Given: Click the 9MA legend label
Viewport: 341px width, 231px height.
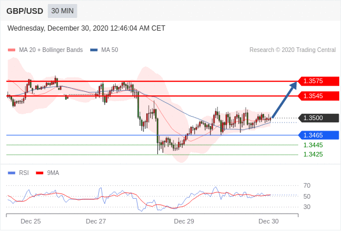Looking at the screenshot, I should (53, 173).
